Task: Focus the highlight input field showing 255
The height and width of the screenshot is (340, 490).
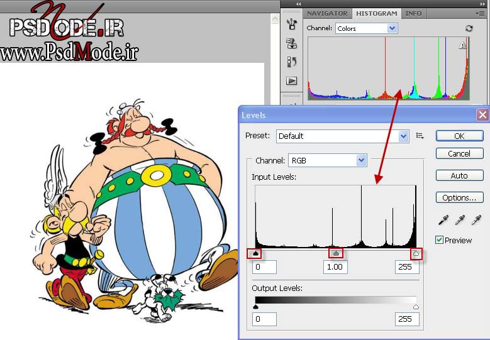Action: coord(407,267)
